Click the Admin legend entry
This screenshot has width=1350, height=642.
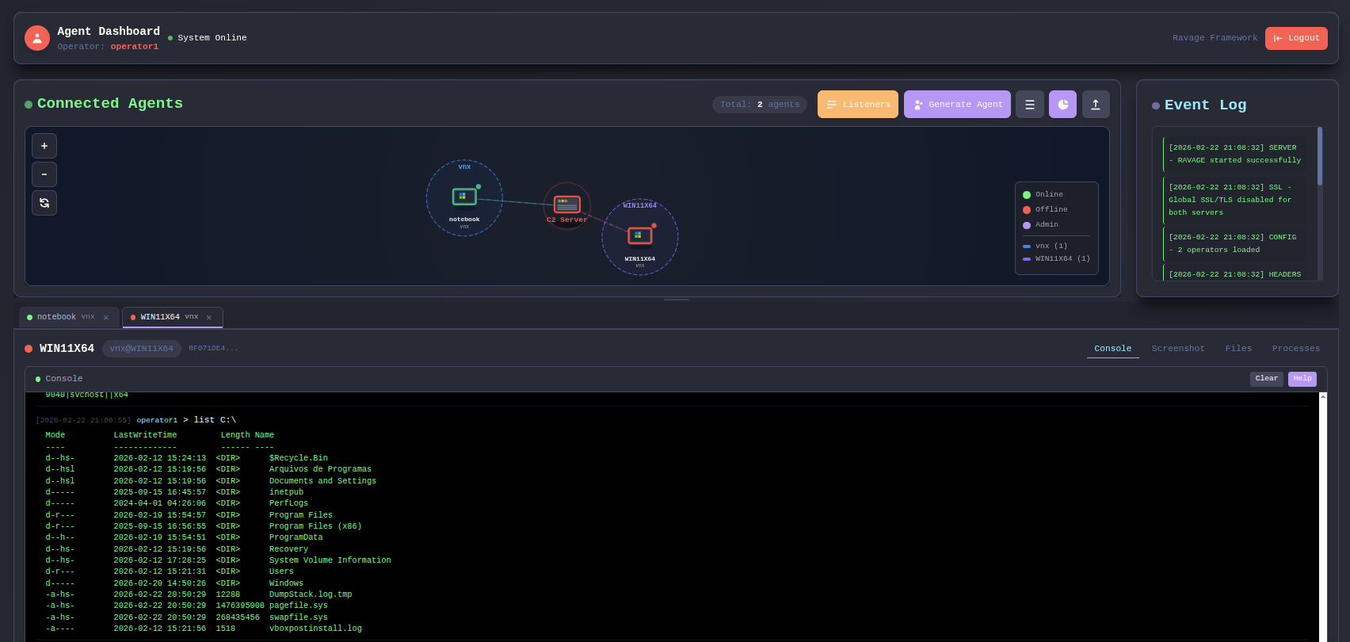coord(1040,225)
